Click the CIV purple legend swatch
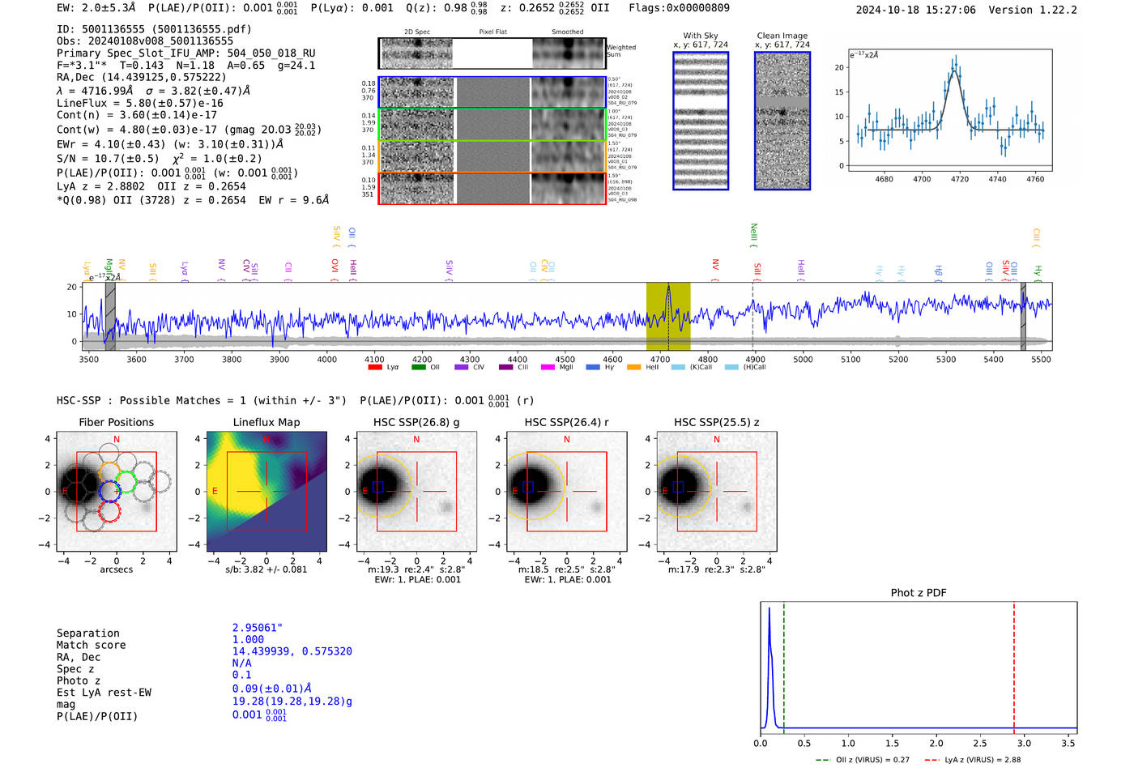The width and height of the screenshot is (1134, 772). coord(462,368)
